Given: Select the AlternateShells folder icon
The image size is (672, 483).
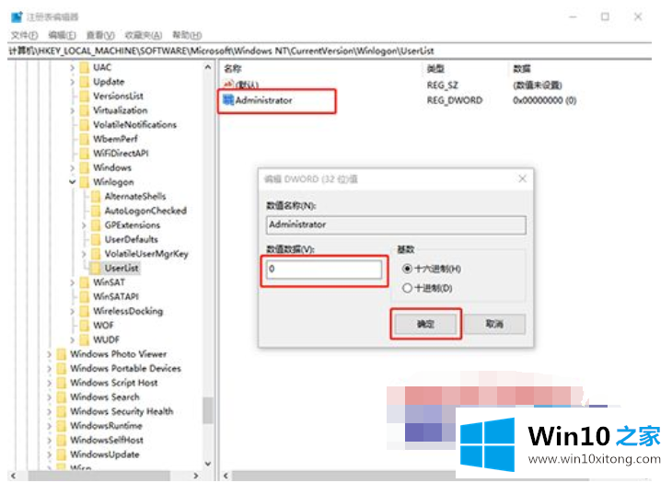Looking at the screenshot, I should 96,196.
